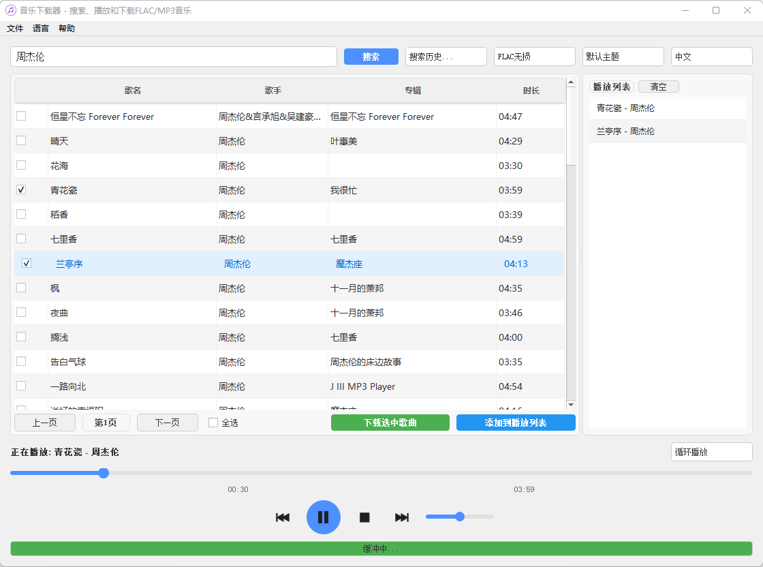
Task: Pause the currently playing song
Action: [x=324, y=517]
